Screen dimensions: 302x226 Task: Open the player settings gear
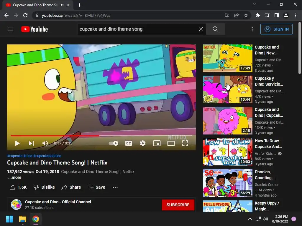pyautogui.click(x=143, y=143)
